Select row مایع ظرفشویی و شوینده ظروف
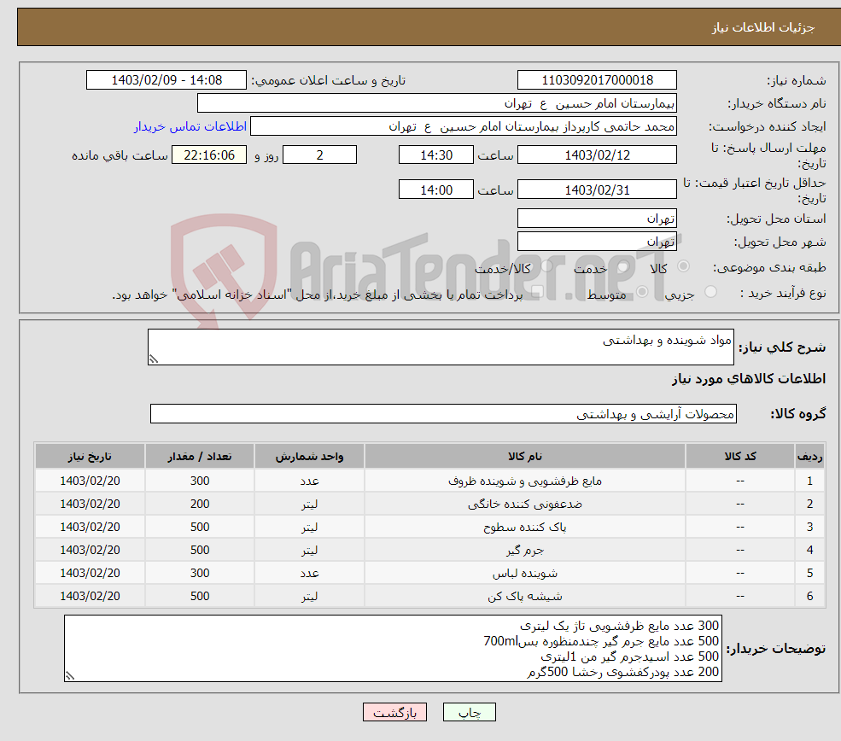Viewport: 841px width, 741px height. coord(430,481)
